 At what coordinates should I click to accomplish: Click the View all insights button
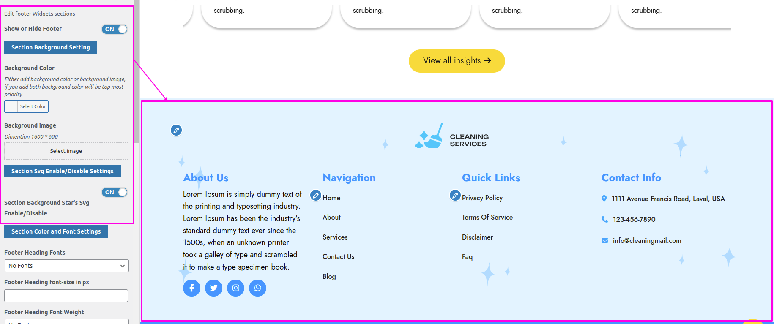tap(457, 61)
